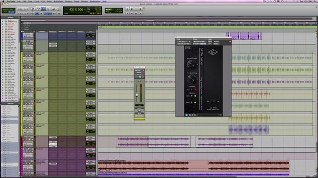Click input monitor on first green audio track
The width and height of the screenshot is (318, 178).
pyautogui.click(x=26, y=56)
